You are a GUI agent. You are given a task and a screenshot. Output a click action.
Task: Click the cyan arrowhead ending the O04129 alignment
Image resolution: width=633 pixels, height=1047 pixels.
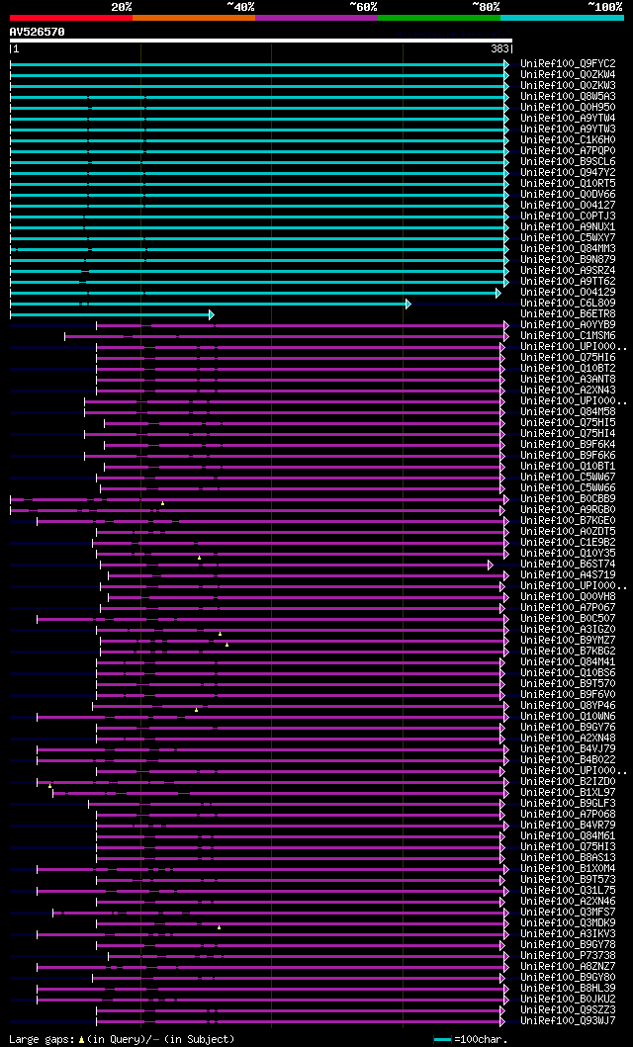[498, 293]
